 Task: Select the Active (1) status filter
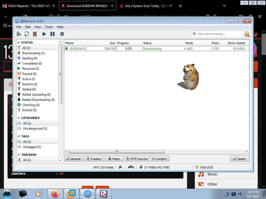[x=37, y=79]
